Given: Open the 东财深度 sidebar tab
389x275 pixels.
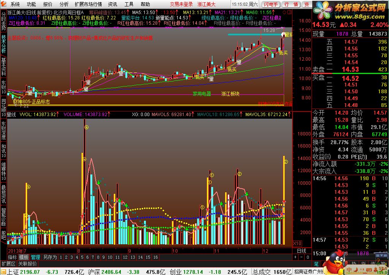Looking at the screenshot, I should (x=3, y=130).
